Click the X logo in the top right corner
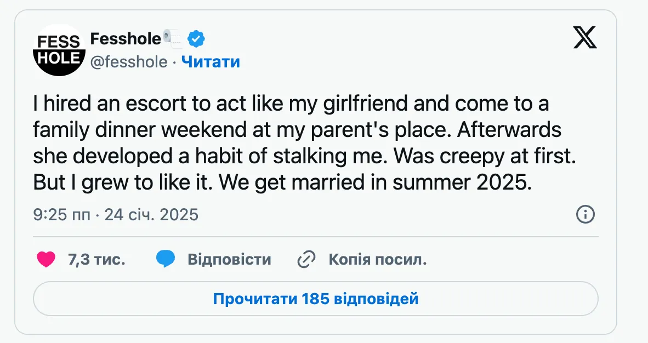This screenshot has width=648, height=343. click(x=585, y=38)
